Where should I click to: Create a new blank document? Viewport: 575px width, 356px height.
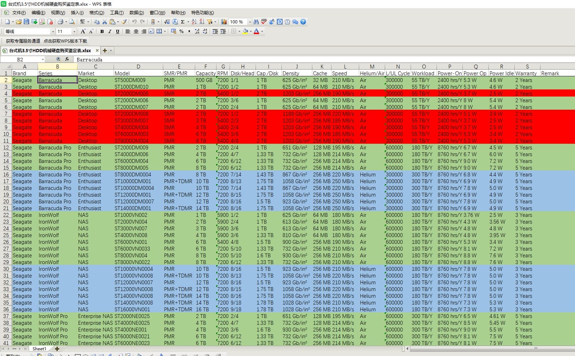click(7, 22)
